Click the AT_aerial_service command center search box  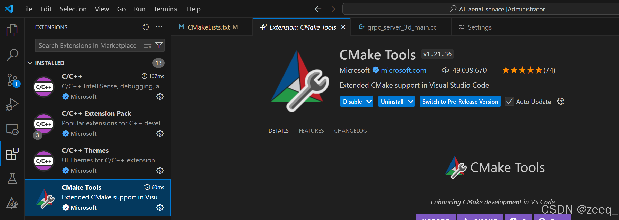click(x=481, y=9)
